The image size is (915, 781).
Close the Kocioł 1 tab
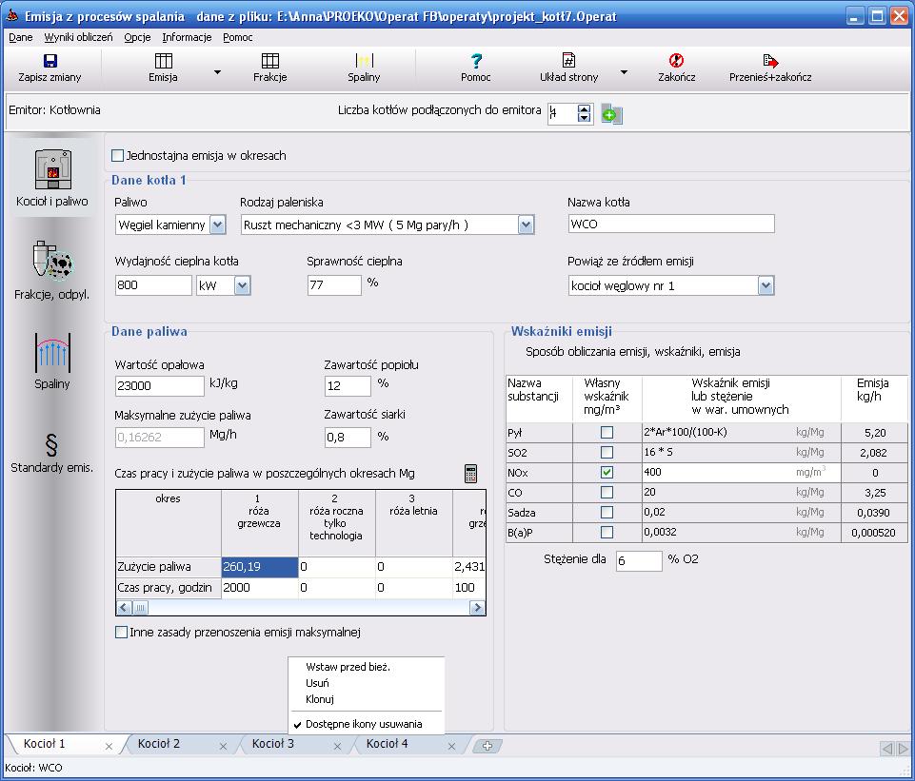(109, 746)
